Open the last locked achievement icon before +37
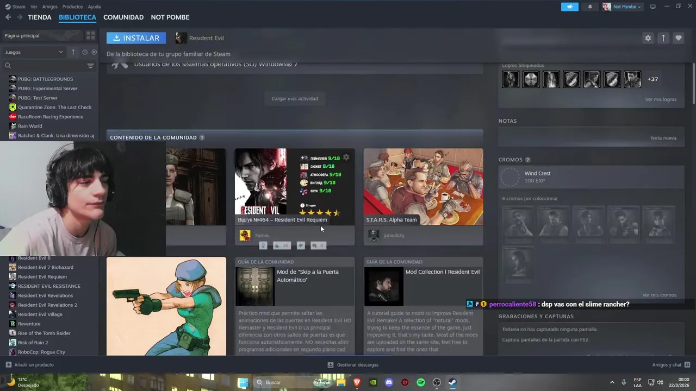The height and width of the screenshot is (391, 696). (632, 79)
